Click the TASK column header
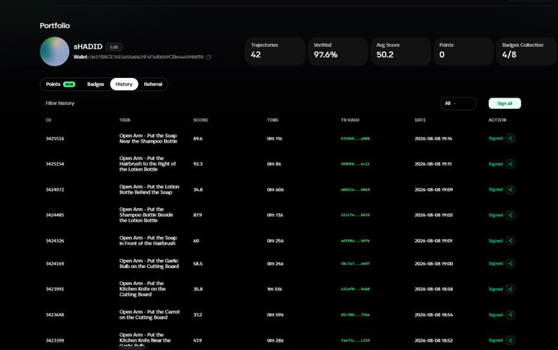Viewport: 558px width, 350px height. point(125,120)
